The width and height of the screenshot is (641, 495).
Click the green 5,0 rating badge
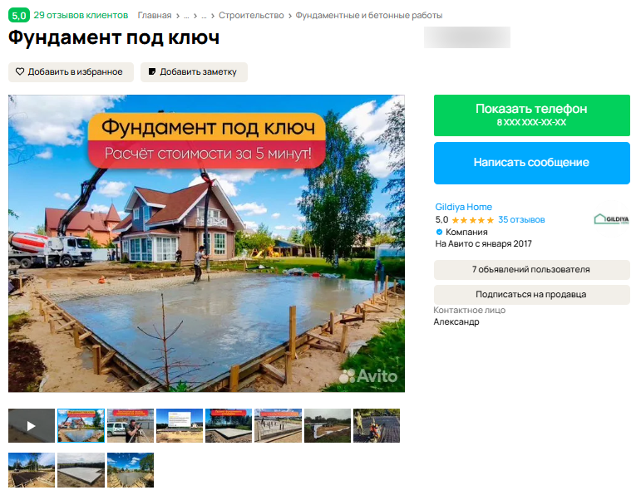coord(18,16)
